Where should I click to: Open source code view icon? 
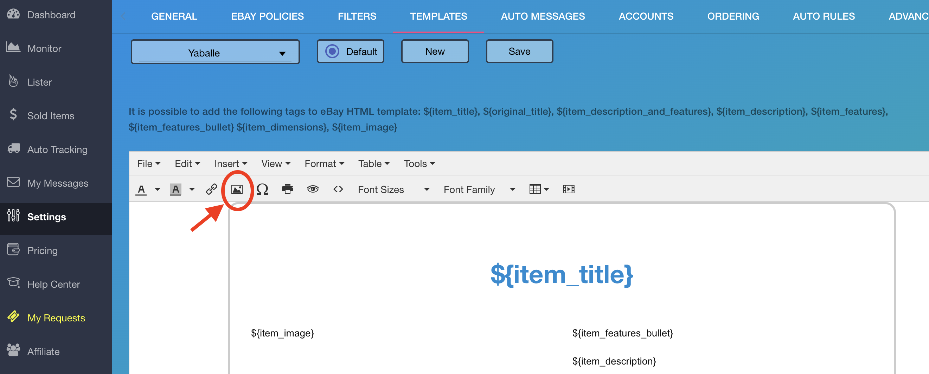tap(338, 189)
